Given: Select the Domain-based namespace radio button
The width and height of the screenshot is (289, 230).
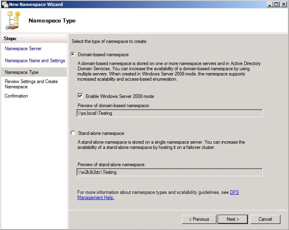Looking at the screenshot, I should (x=73, y=55).
